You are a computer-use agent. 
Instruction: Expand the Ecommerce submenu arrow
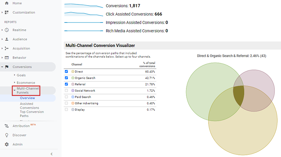14,83
